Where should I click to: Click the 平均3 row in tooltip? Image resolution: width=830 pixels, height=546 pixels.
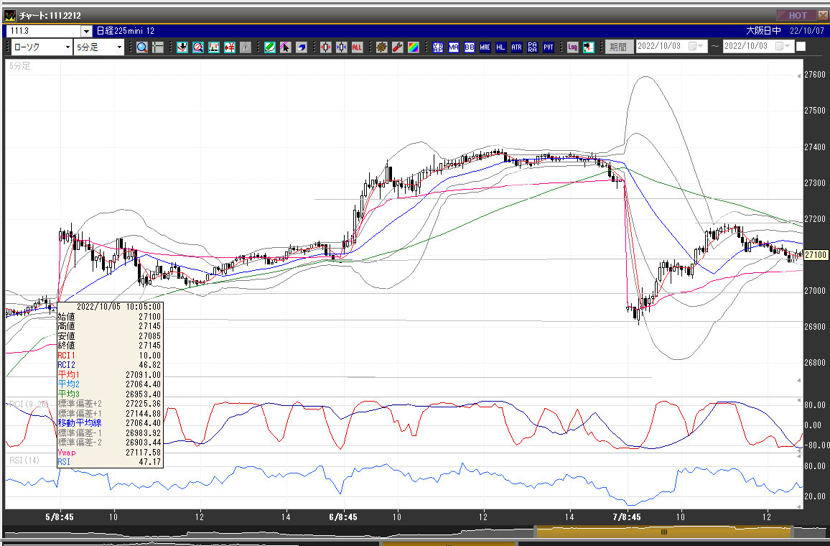pyautogui.click(x=110, y=394)
